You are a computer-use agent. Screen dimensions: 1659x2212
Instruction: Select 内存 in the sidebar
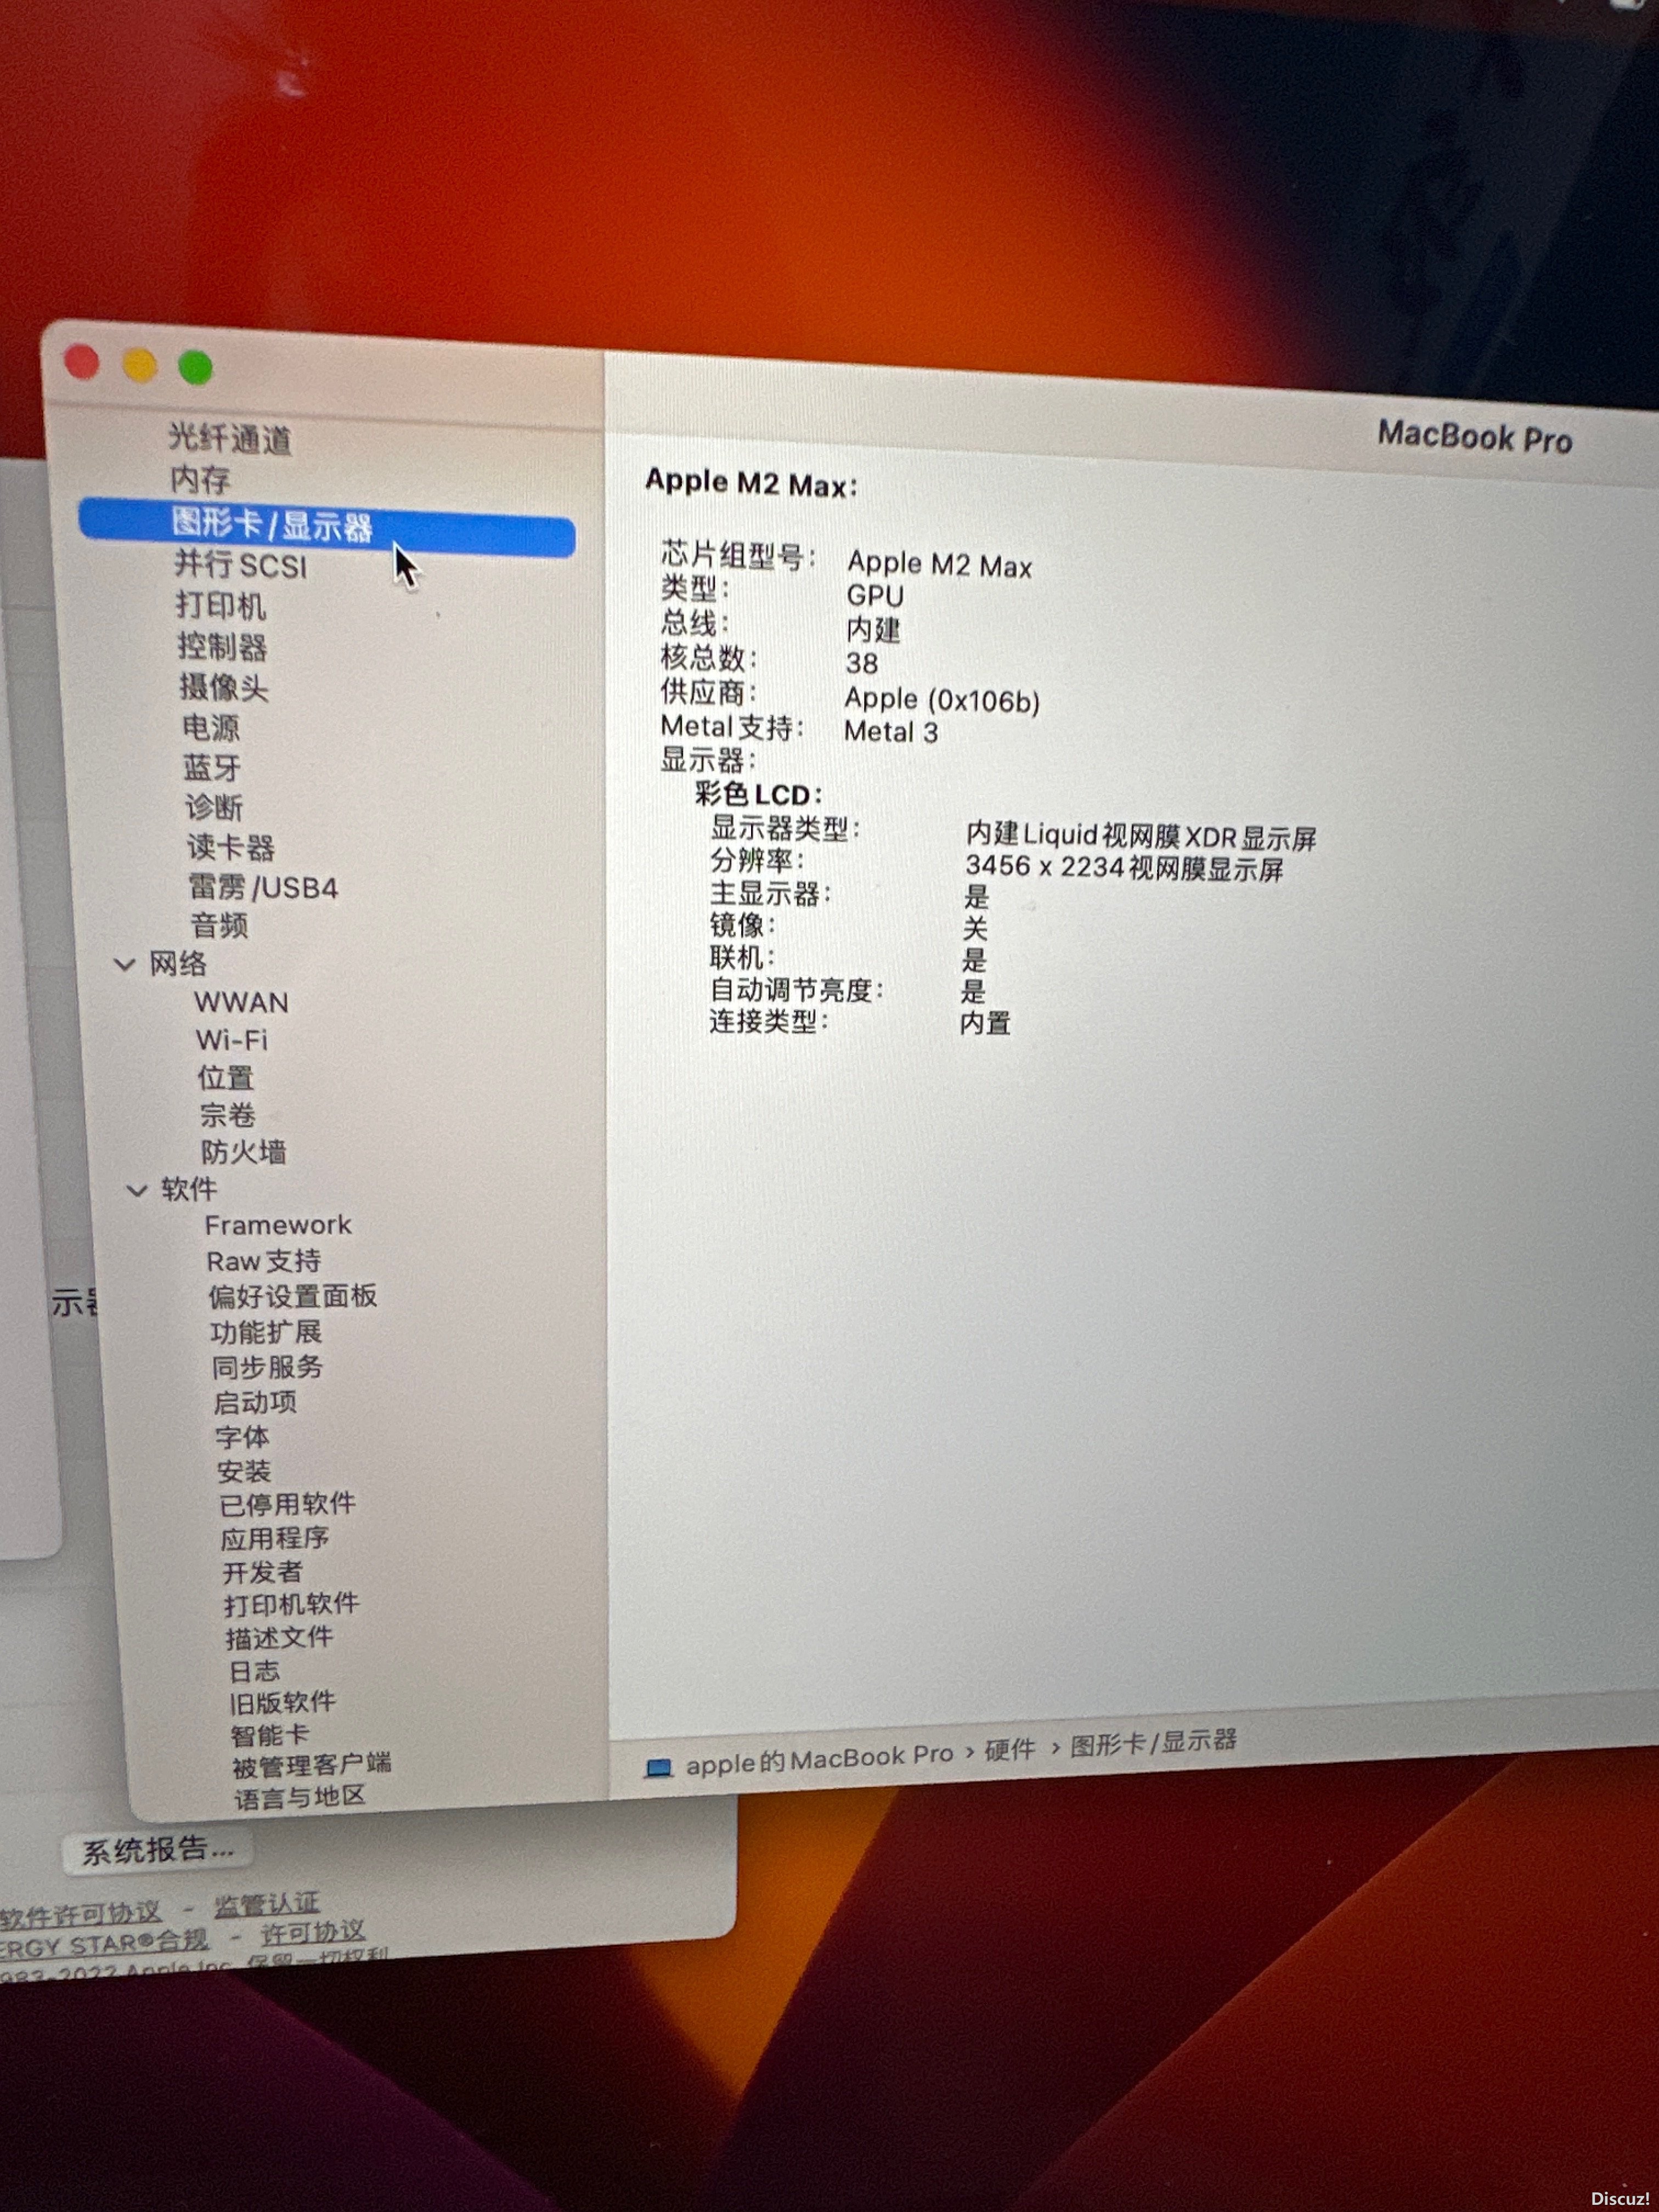point(200,479)
